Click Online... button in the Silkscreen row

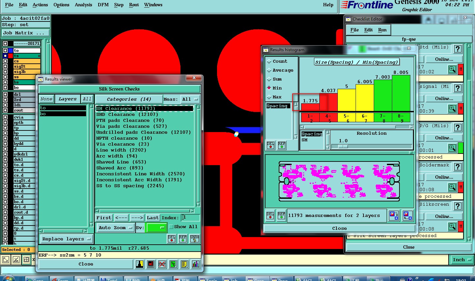click(444, 217)
